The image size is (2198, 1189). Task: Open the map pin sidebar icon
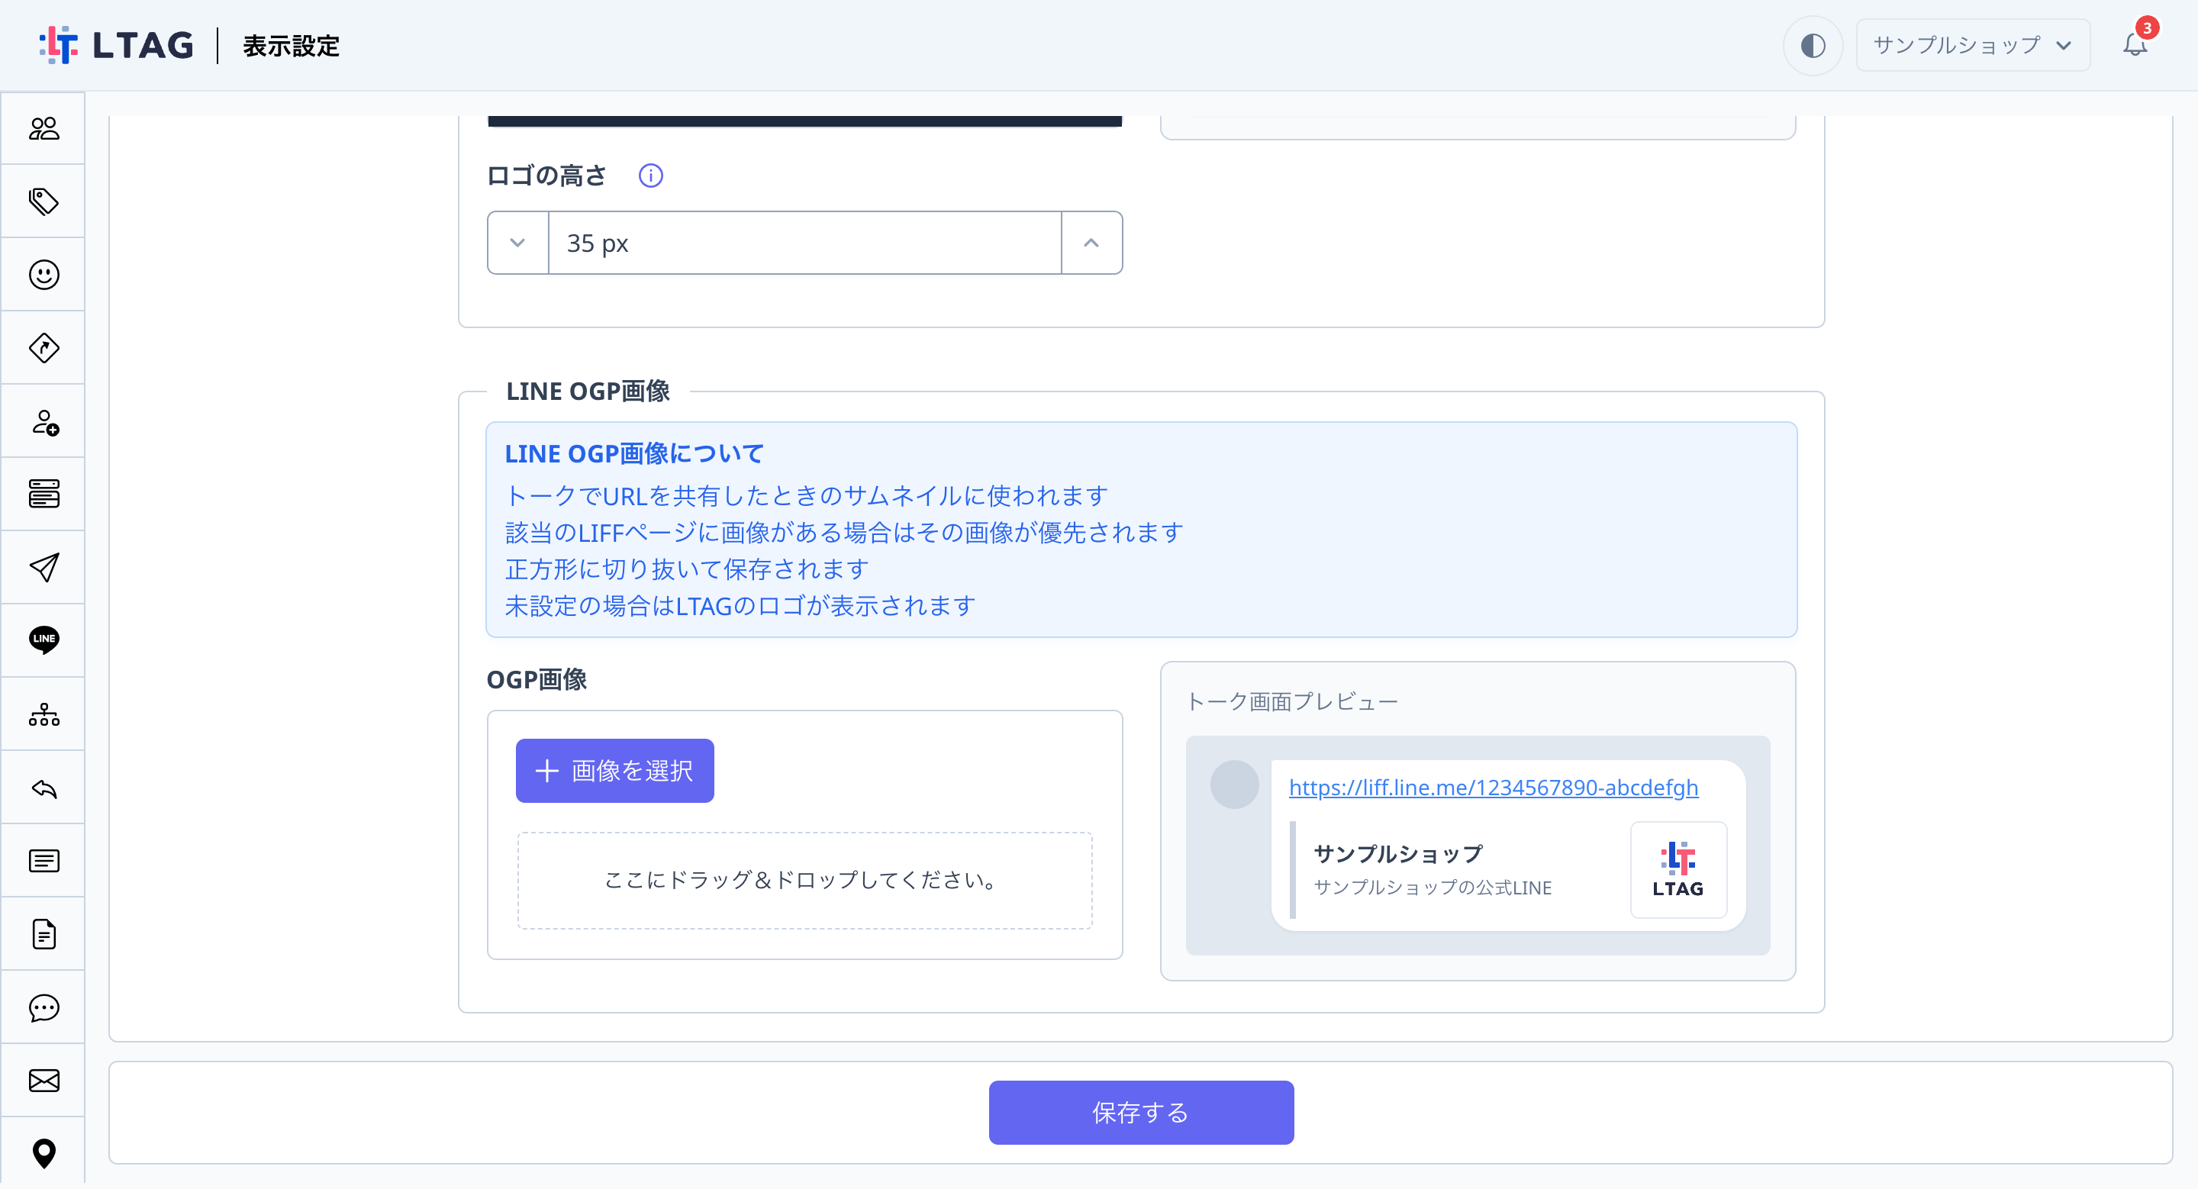44,1153
